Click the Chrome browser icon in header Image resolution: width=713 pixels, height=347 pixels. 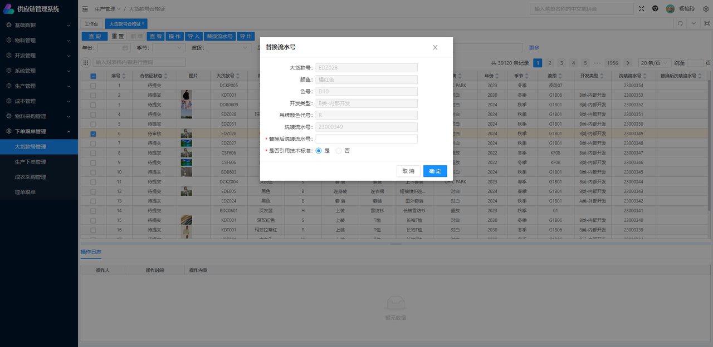coord(655,9)
